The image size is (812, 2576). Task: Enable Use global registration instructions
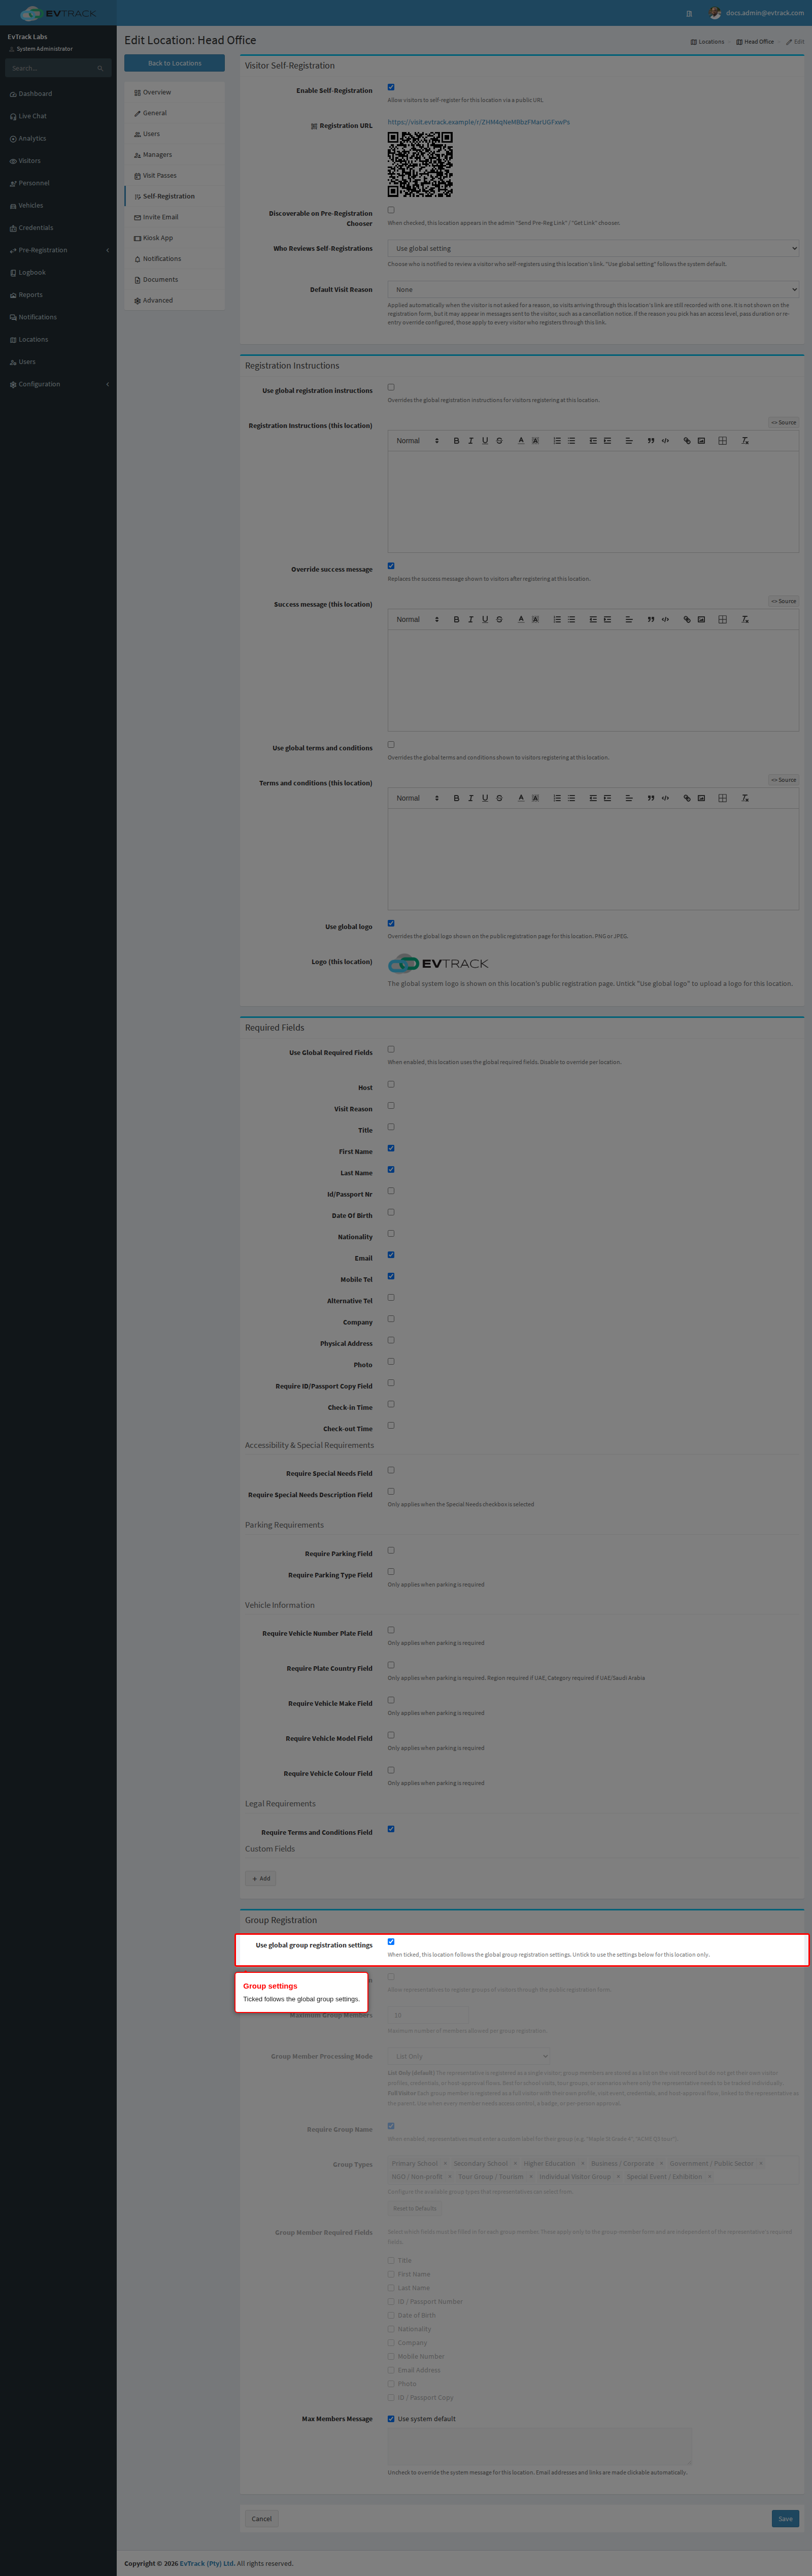(x=391, y=388)
